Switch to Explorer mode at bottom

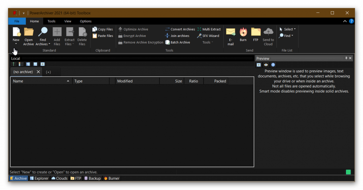coord(39,178)
